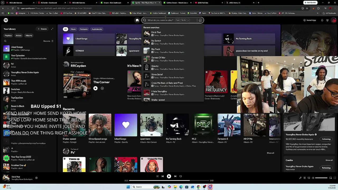Viewport: 338px width, 190px height.
Task: Select the Music filter chip
Action: coord(73,29)
